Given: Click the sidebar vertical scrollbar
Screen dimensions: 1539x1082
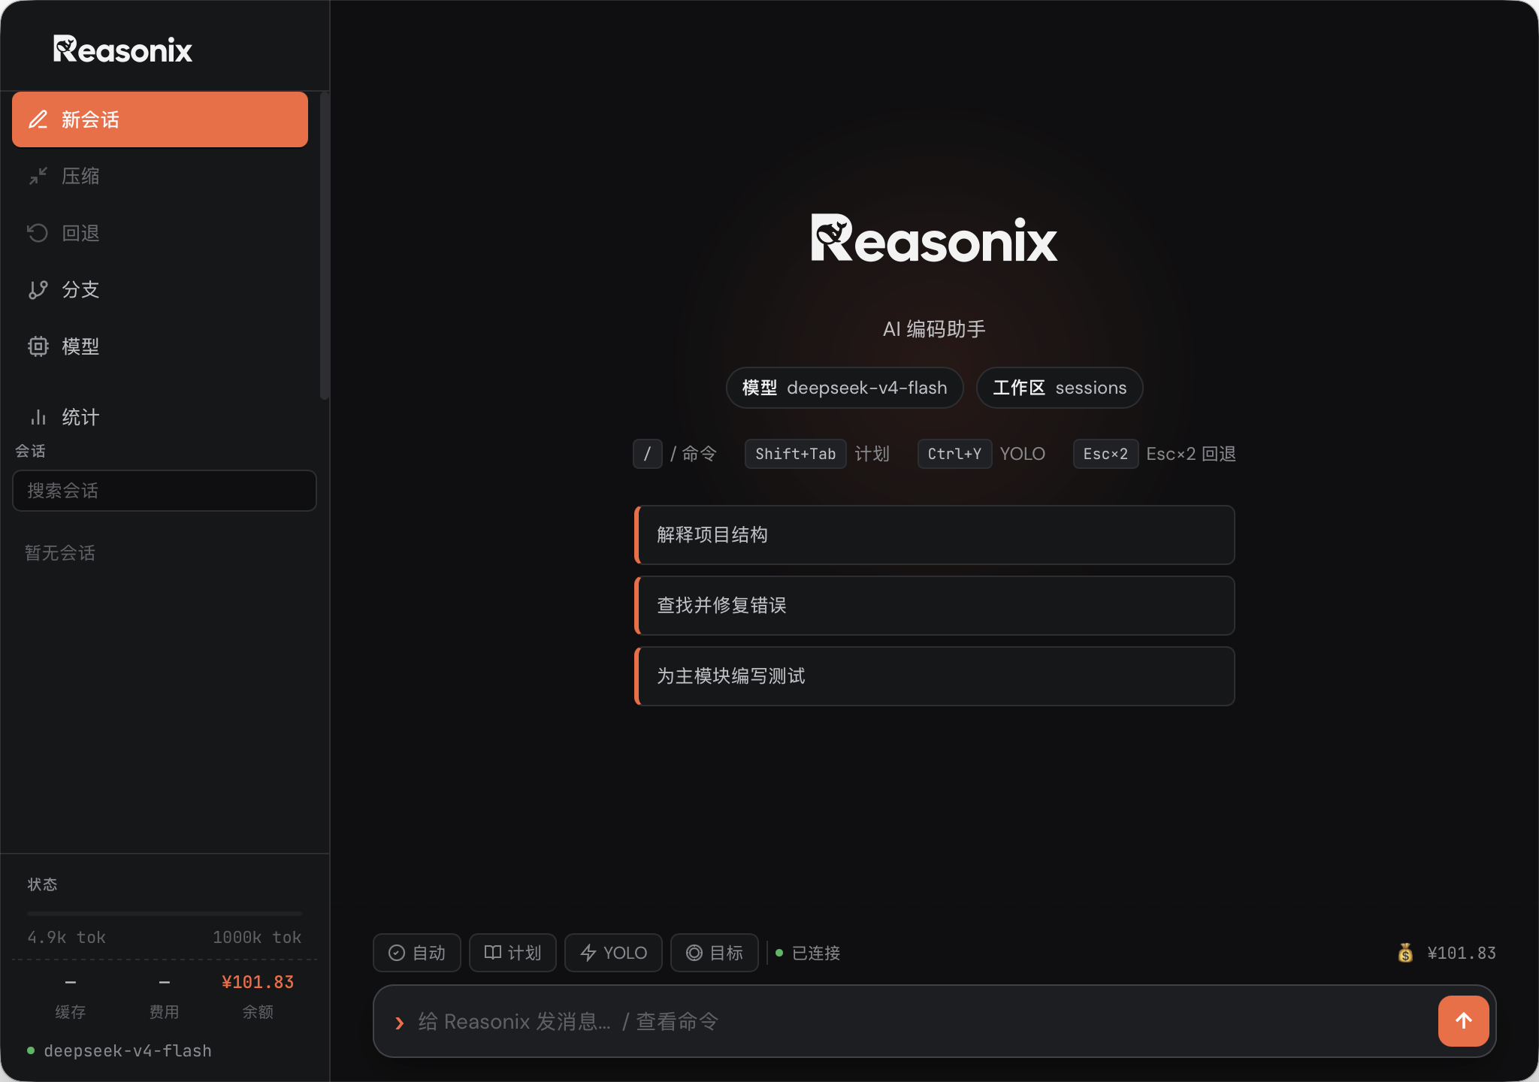Looking at the screenshot, I should tap(325, 246).
